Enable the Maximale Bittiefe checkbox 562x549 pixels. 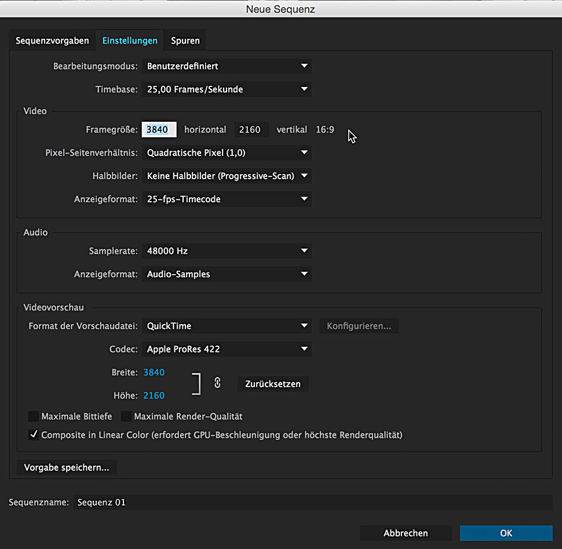[x=34, y=416]
